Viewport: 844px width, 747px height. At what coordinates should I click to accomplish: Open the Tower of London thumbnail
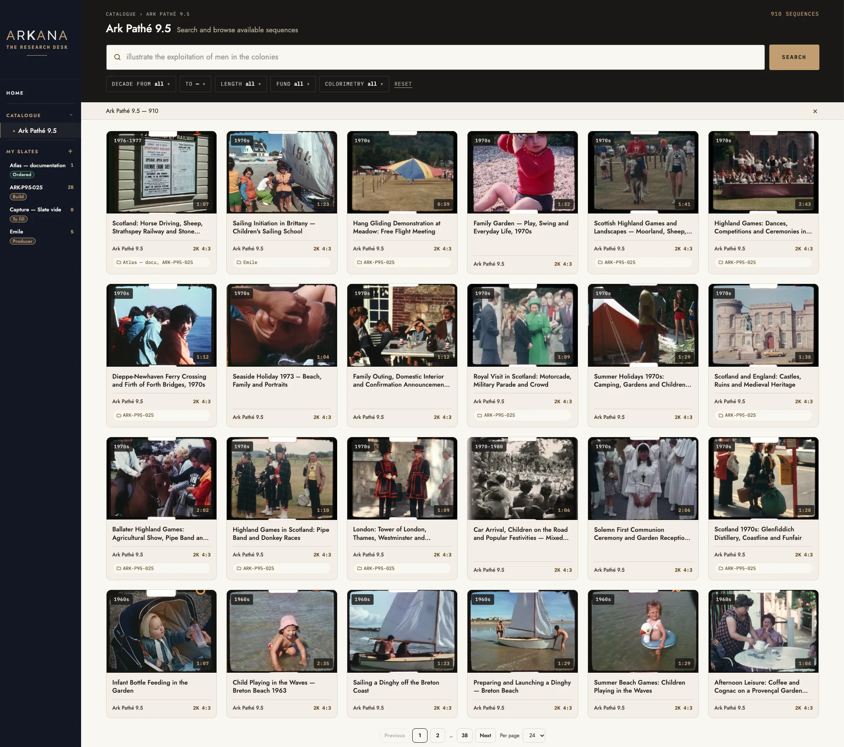pyautogui.click(x=402, y=478)
